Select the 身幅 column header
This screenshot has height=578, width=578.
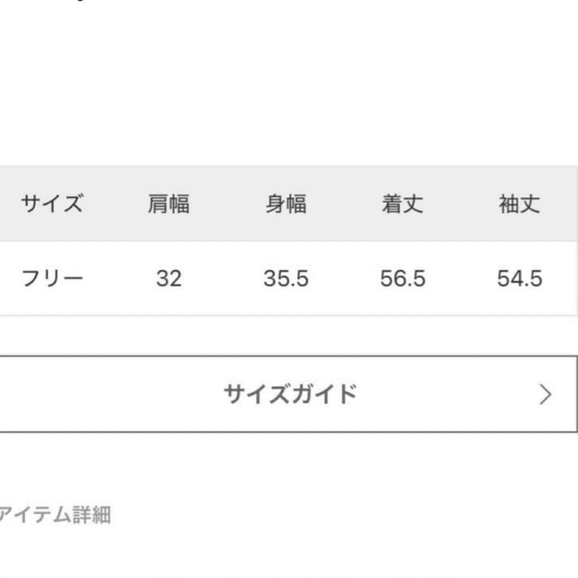tap(286, 204)
